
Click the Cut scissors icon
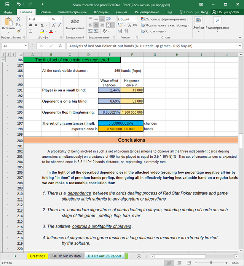(19, 19)
